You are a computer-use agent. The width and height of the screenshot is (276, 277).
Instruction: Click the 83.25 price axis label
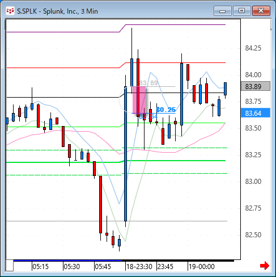253,155
